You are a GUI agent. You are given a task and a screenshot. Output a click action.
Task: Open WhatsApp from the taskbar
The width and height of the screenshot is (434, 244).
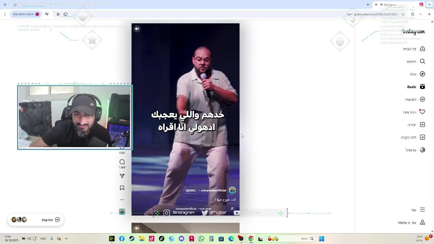tap(201, 239)
